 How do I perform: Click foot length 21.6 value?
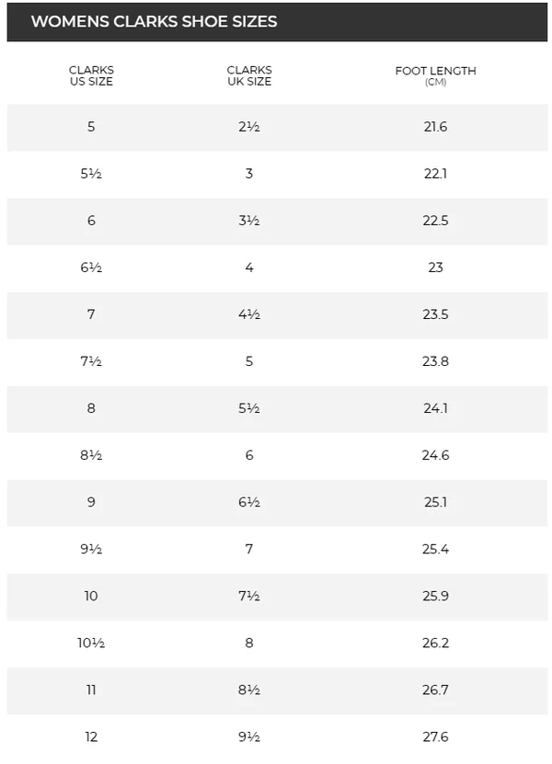pos(435,127)
